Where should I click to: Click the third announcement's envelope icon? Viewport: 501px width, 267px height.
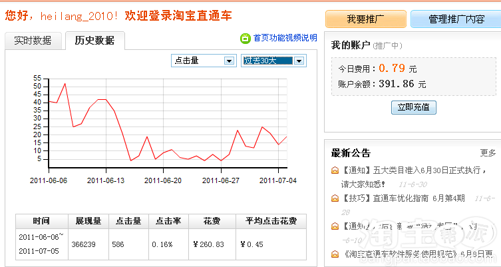(335, 226)
